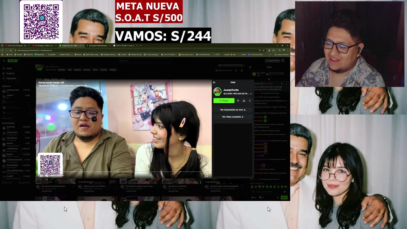Go back using the browser back arrow
The width and height of the screenshot is (407, 229).
click(x=3, y=50)
